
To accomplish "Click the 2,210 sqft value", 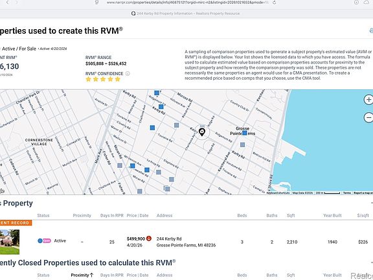I will point(292,242).
